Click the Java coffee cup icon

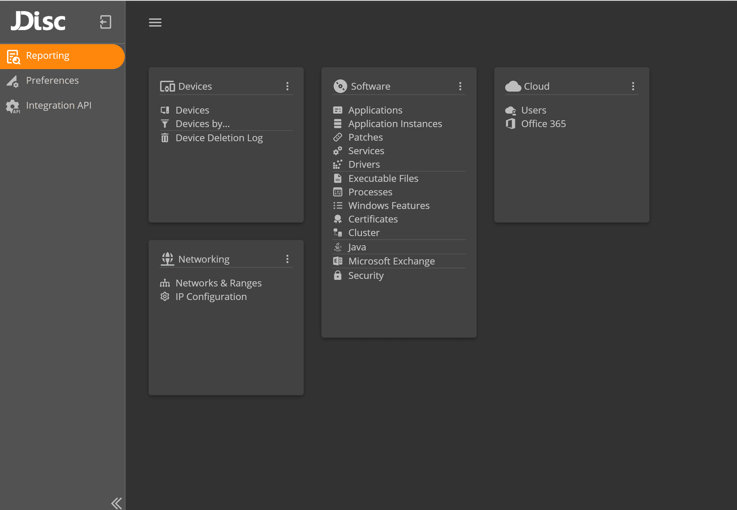pyautogui.click(x=338, y=247)
